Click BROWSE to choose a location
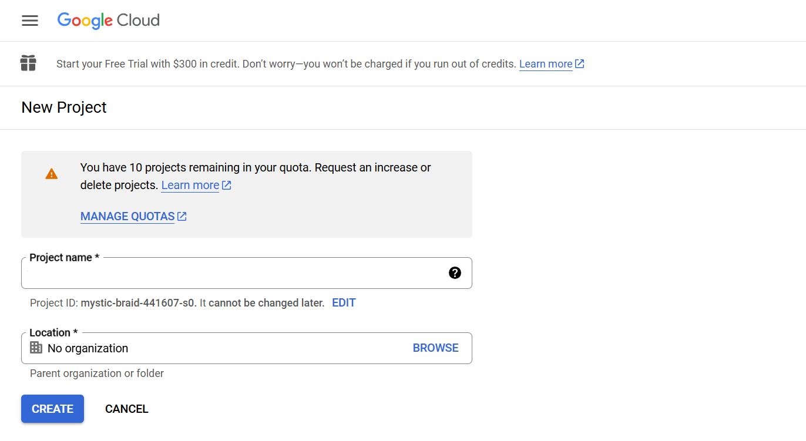Screen dimensions: 806x441 point(435,348)
